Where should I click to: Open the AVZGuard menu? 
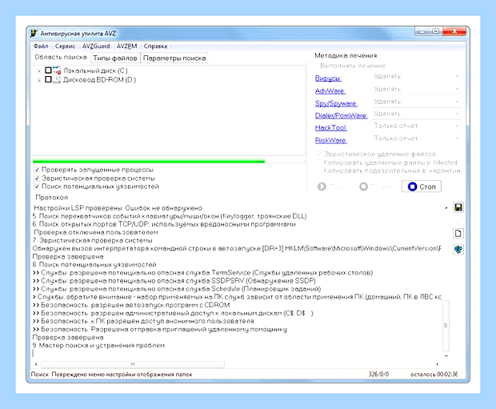point(96,46)
